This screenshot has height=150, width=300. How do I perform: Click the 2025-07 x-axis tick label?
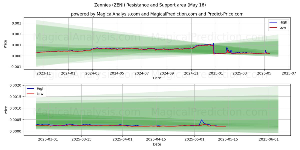289,73
